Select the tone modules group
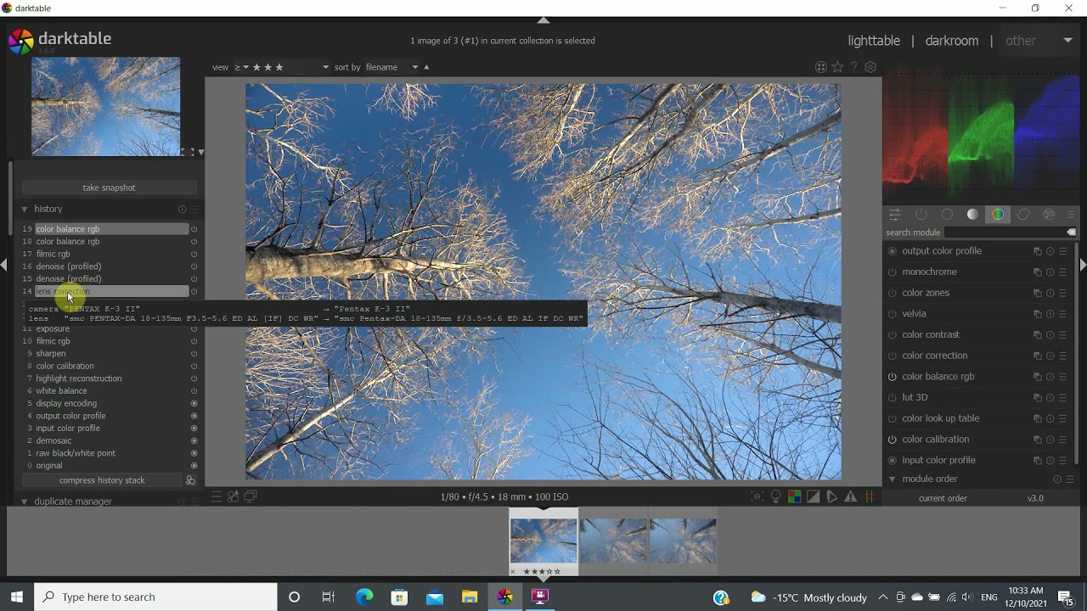This screenshot has width=1087, height=611. (972, 215)
